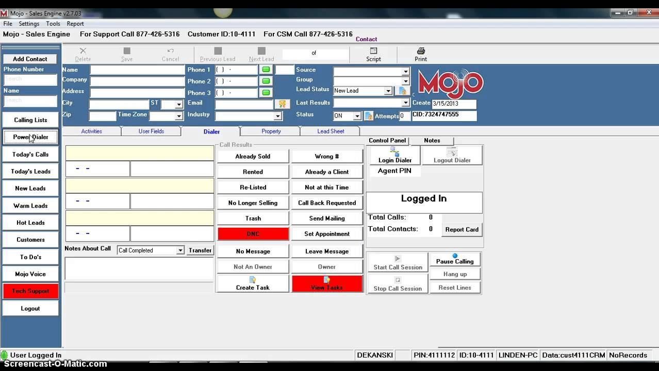Screen dimensions: 659x371
Task: Click the icon next to Lead Status
Action: point(403,91)
